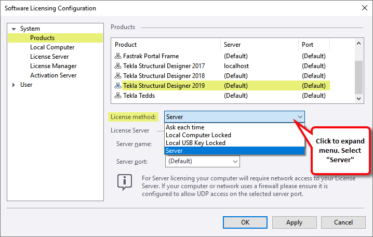
Task: Select 'Server' in the license list
Action: coord(175,151)
